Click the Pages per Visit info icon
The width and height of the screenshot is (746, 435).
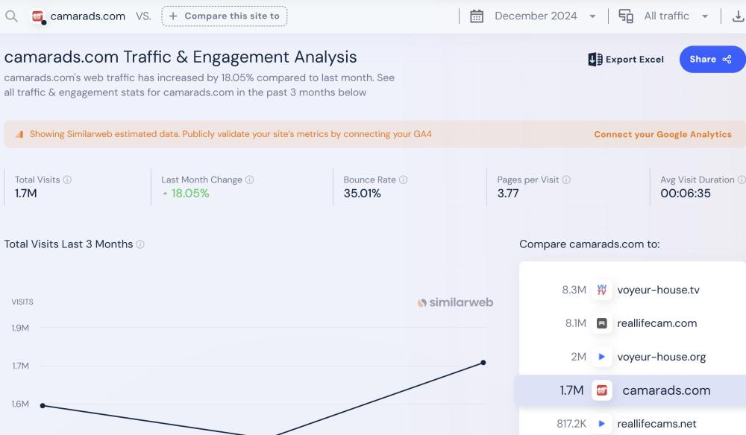[566, 180]
